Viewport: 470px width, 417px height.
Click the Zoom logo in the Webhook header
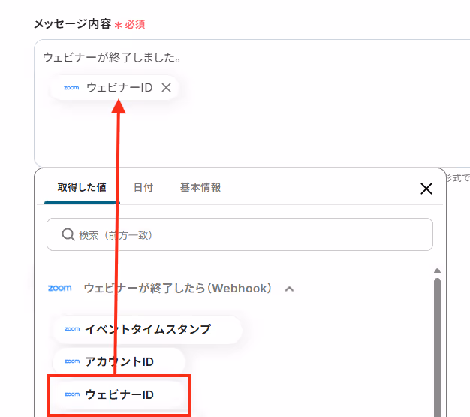59,288
